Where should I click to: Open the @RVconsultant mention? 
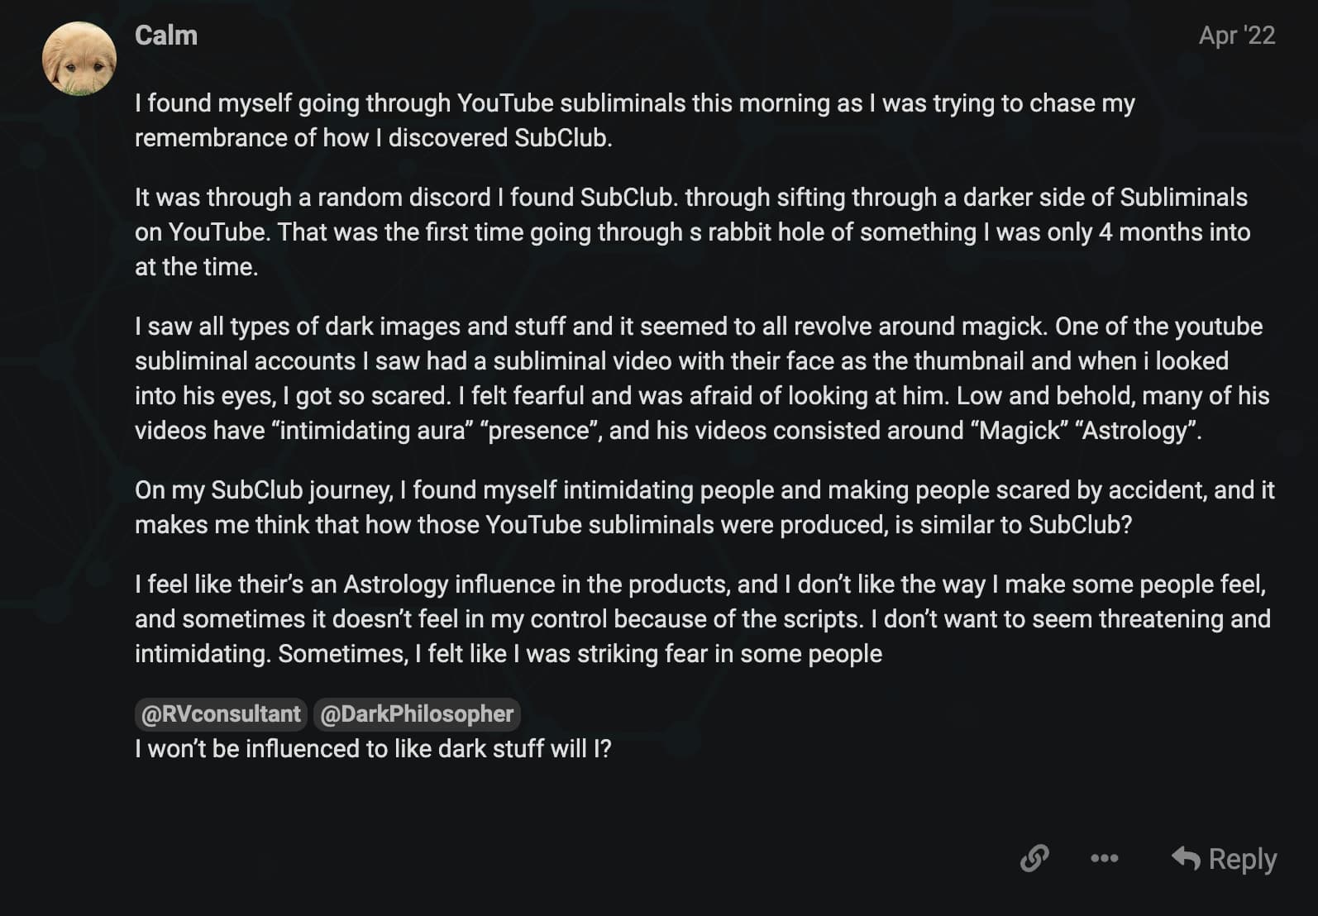pyautogui.click(x=221, y=714)
